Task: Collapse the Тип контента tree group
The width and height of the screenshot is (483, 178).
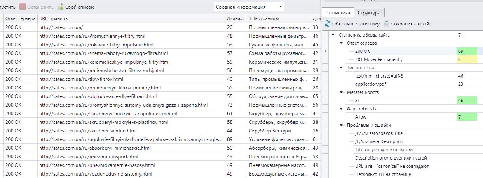Action: point(341,68)
